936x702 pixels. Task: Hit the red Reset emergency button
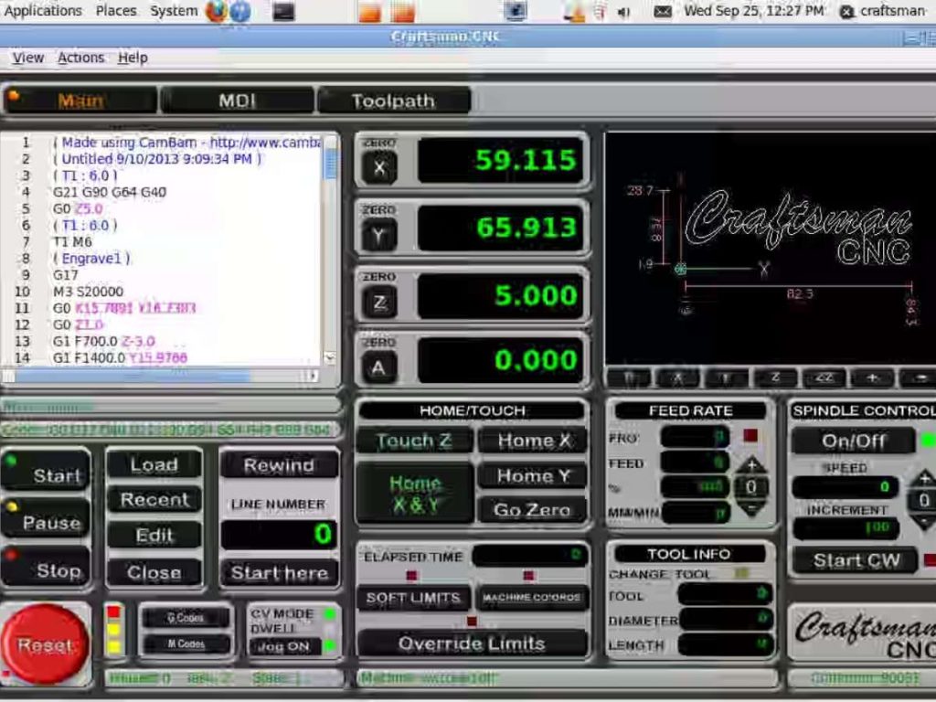[x=46, y=644]
